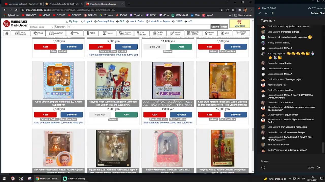Open the PATREON bookmark
This screenshot has height=182, width=325.
click(x=90, y=15)
